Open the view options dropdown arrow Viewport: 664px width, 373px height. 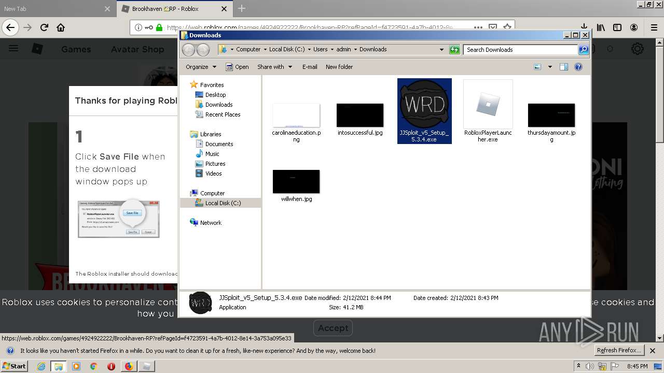coord(550,67)
